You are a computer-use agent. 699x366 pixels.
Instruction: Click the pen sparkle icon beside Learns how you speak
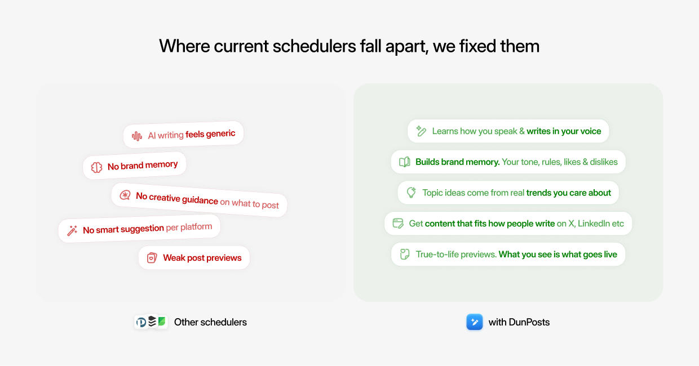coord(421,131)
